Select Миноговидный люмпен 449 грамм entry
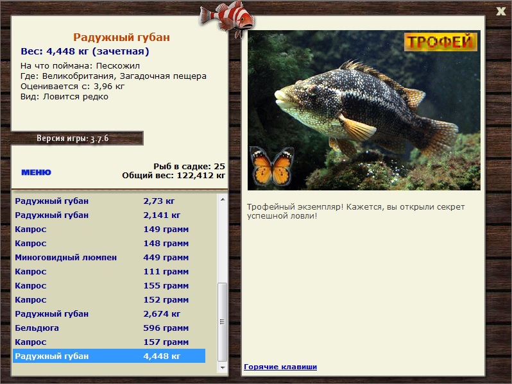This screenshot has width=512, height=384. 109,258
